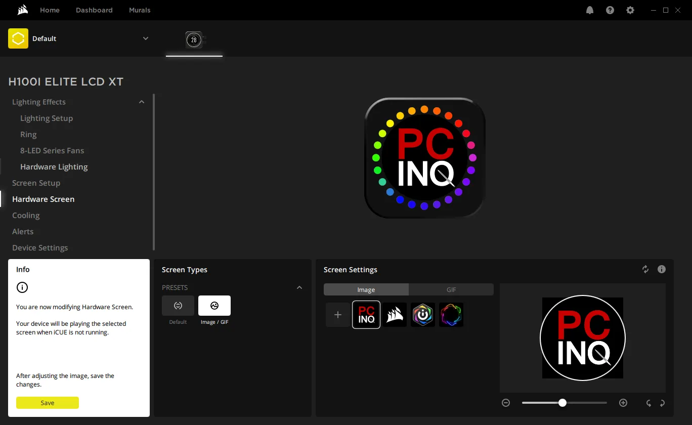
Task: Open the Default profile dropdown arrow
Action: (146, 38)
